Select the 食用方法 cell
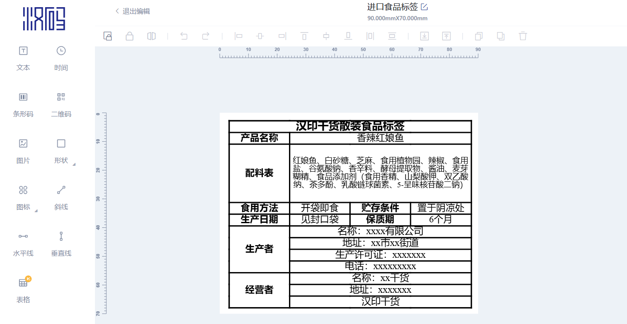This screenshot has height=324, width=627. coord(259,208)
